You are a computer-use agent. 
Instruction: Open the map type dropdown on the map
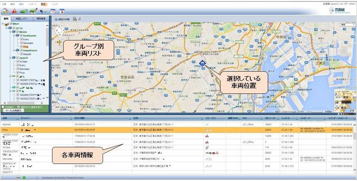(x=347, y=24)
